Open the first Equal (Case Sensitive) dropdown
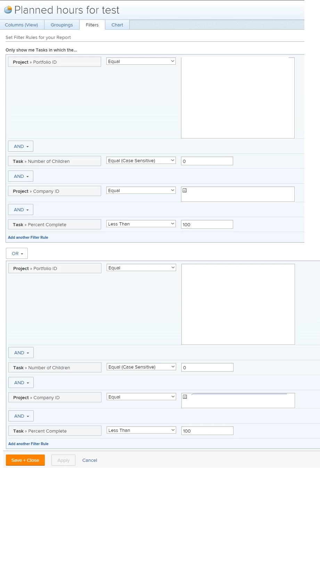 pyautogui.click(x=141, y=160)
